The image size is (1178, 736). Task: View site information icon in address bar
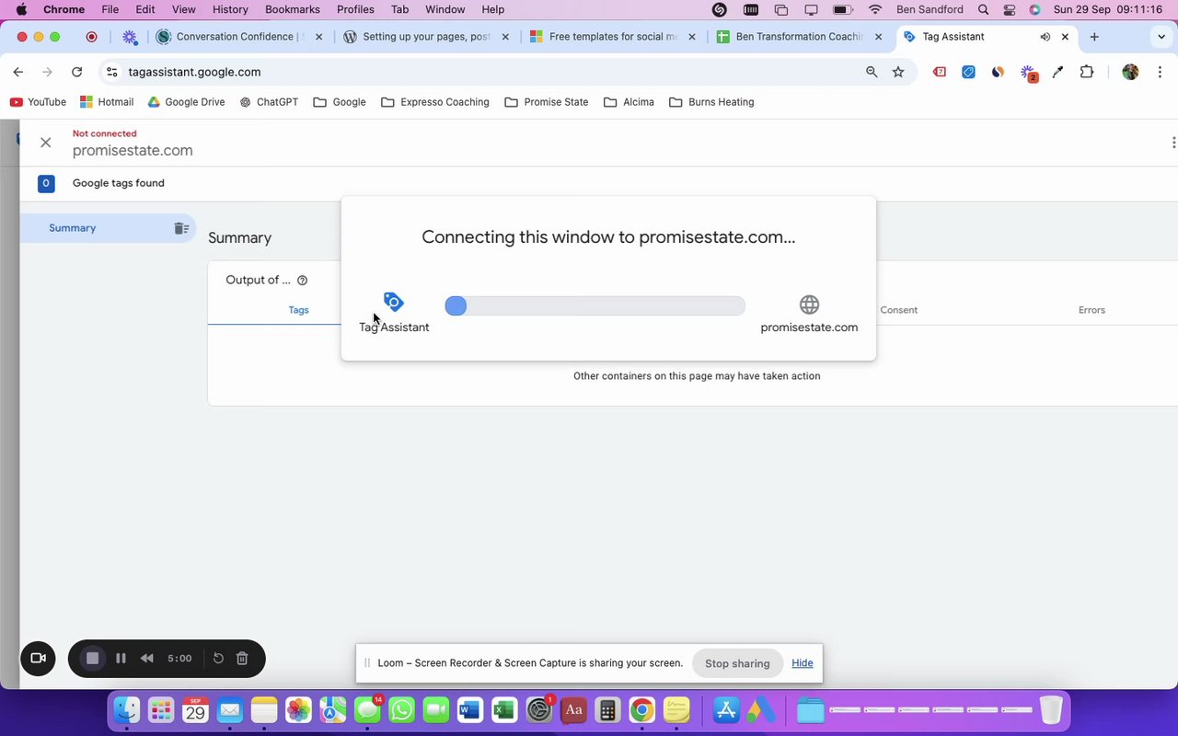pos(111,72)
